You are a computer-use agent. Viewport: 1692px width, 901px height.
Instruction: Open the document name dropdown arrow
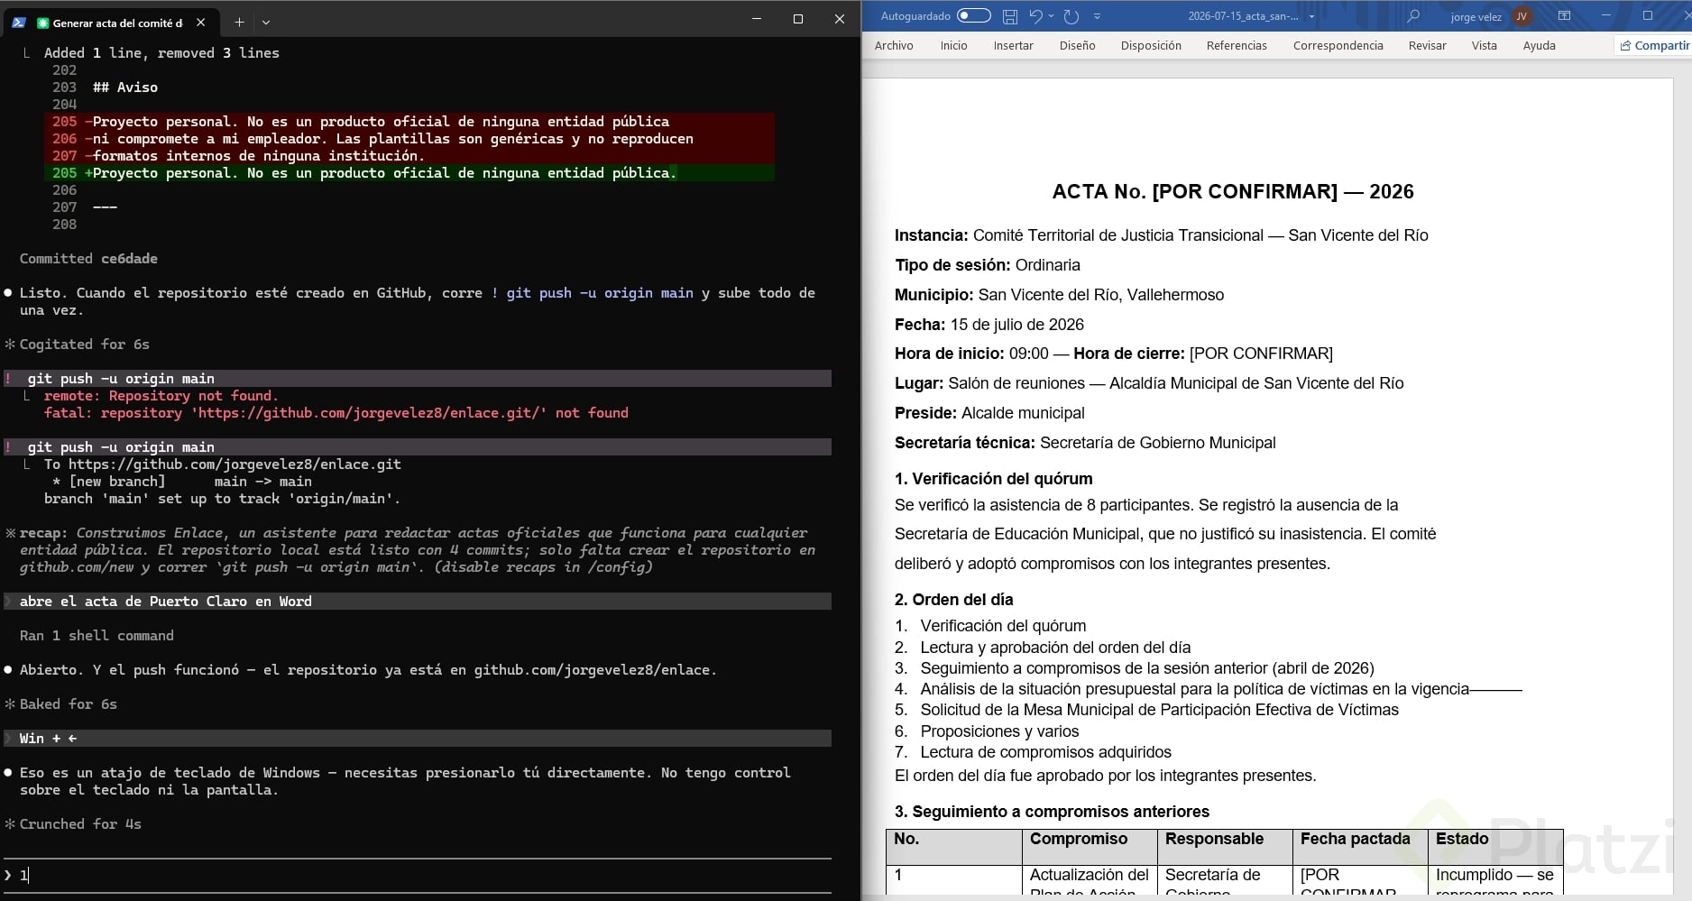[x=1311, y=16]
